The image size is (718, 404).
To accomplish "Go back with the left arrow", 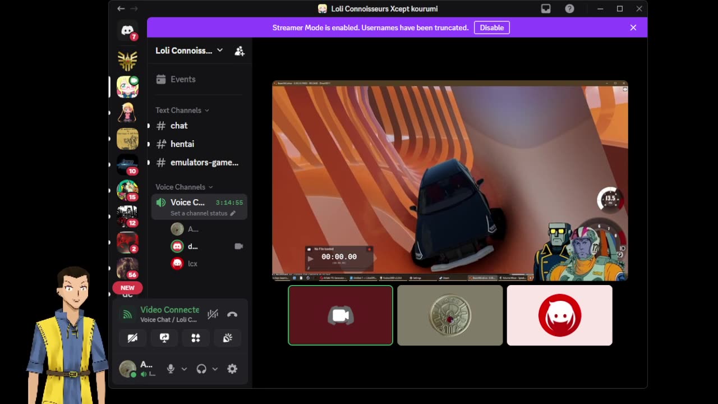I will point(121,8).
